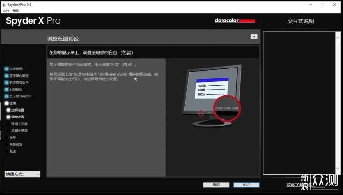Click the monitor color temperature illustration
Image resolution: width=343 pixels, height=195 pixels.
click(212, 96)
